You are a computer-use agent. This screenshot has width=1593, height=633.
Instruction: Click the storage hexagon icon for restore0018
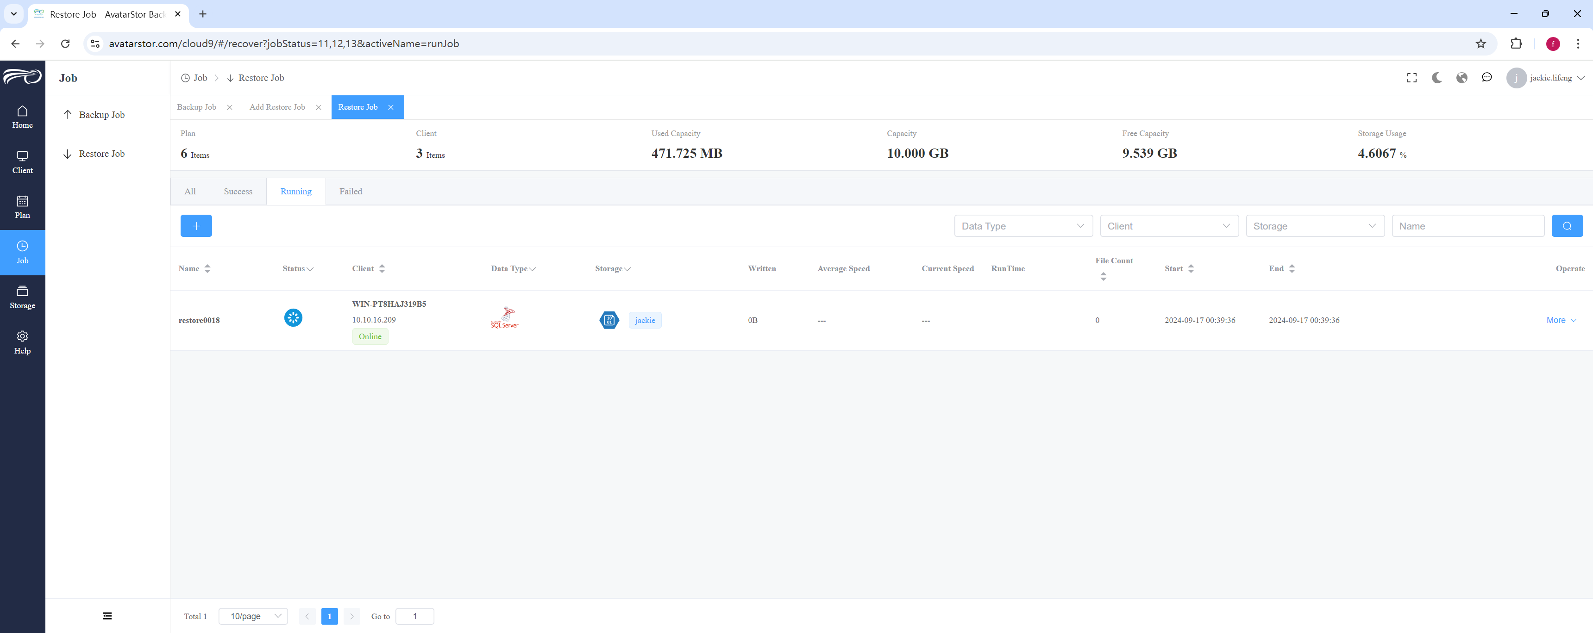click(x=609, y=320)
